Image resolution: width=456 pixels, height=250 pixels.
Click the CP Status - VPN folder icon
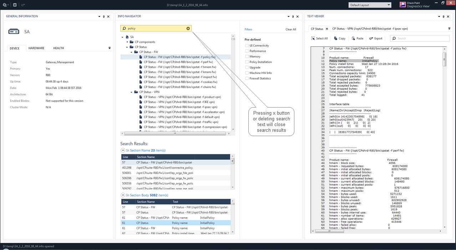click(x=136, y=92)
